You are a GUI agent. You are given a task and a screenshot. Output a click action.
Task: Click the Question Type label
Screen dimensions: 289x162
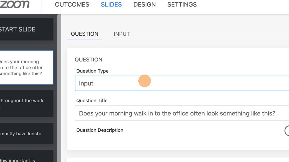point(92,71)
